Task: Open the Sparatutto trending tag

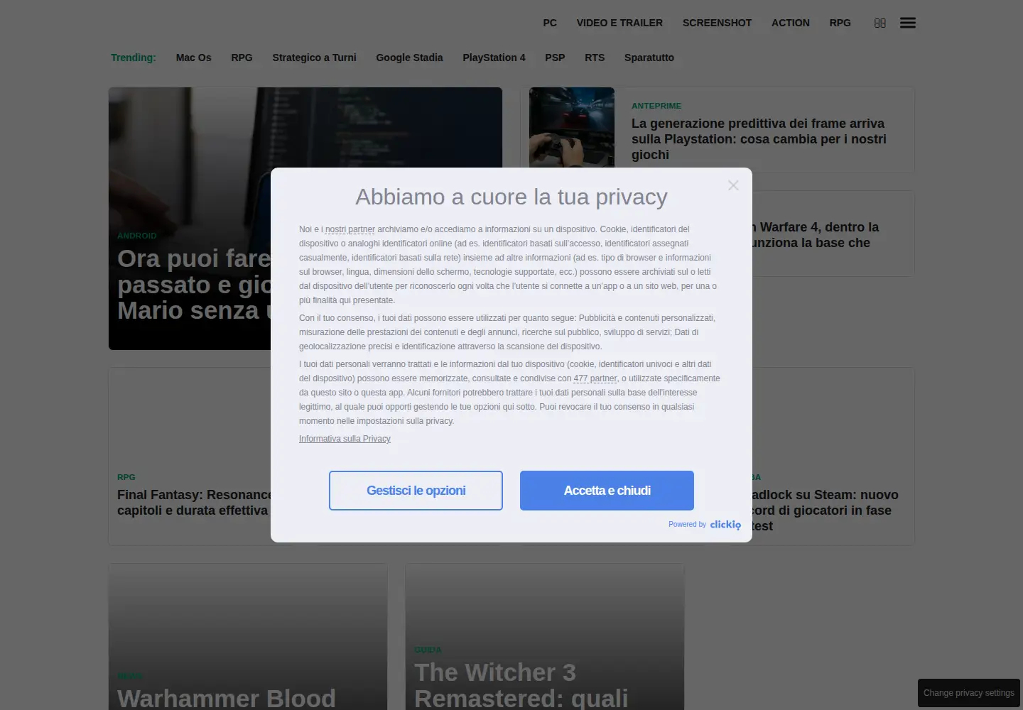Action: coord(649,58)
